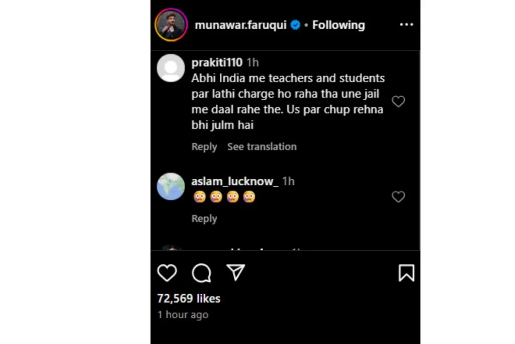Click the blue verified badge

(295, 25)
